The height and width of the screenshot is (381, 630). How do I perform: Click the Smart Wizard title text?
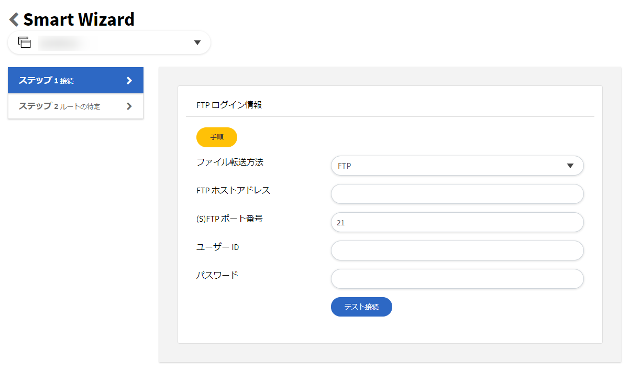pos(79,20)
